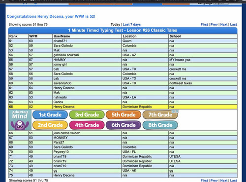Choose the 6th Grade ad button
This screenshot has height=182, width=246.
tap(123, 125)
